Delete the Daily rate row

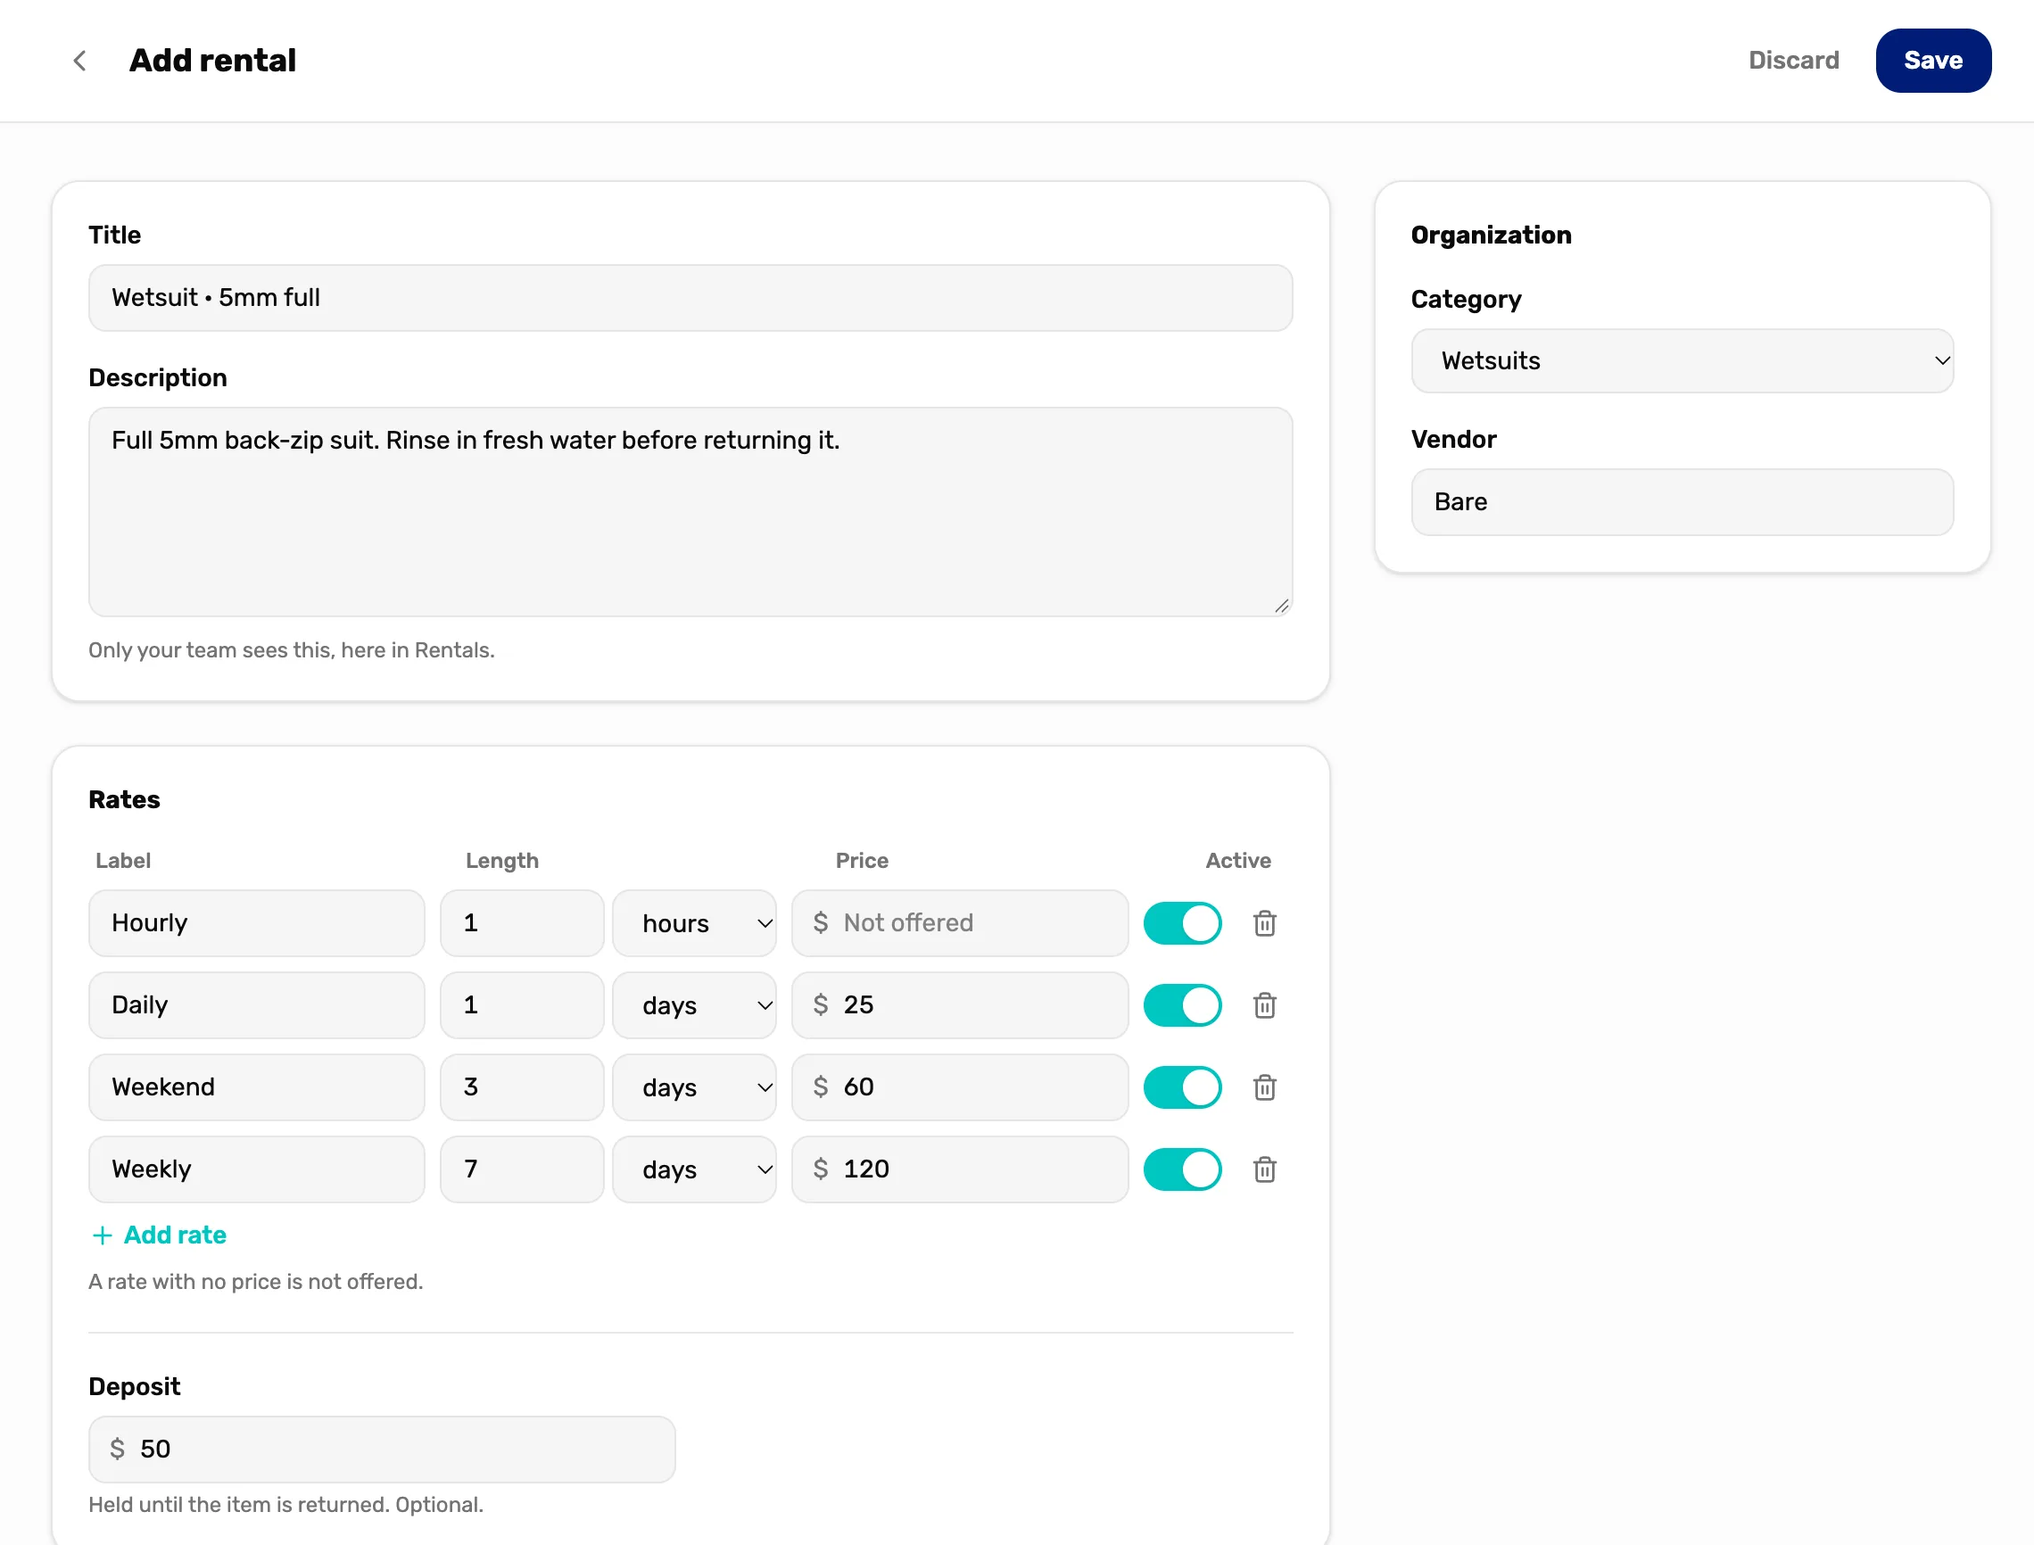[1264, 1005]
